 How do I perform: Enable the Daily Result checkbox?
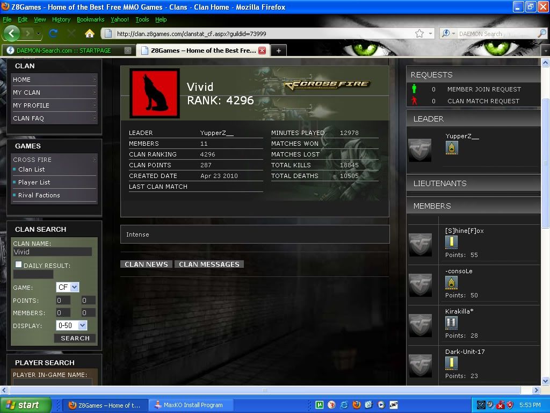click(x=19, y=265)
